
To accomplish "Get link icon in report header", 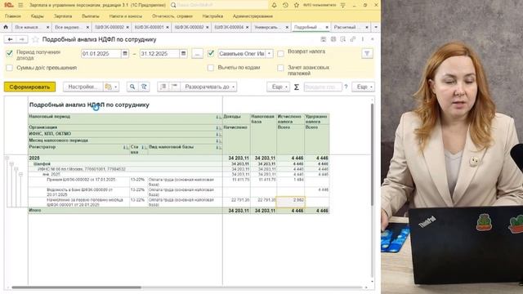I will coord(353,39).
